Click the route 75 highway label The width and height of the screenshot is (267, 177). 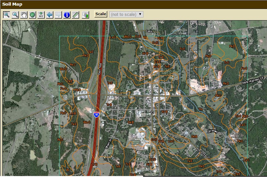click(x=152, y=112)
